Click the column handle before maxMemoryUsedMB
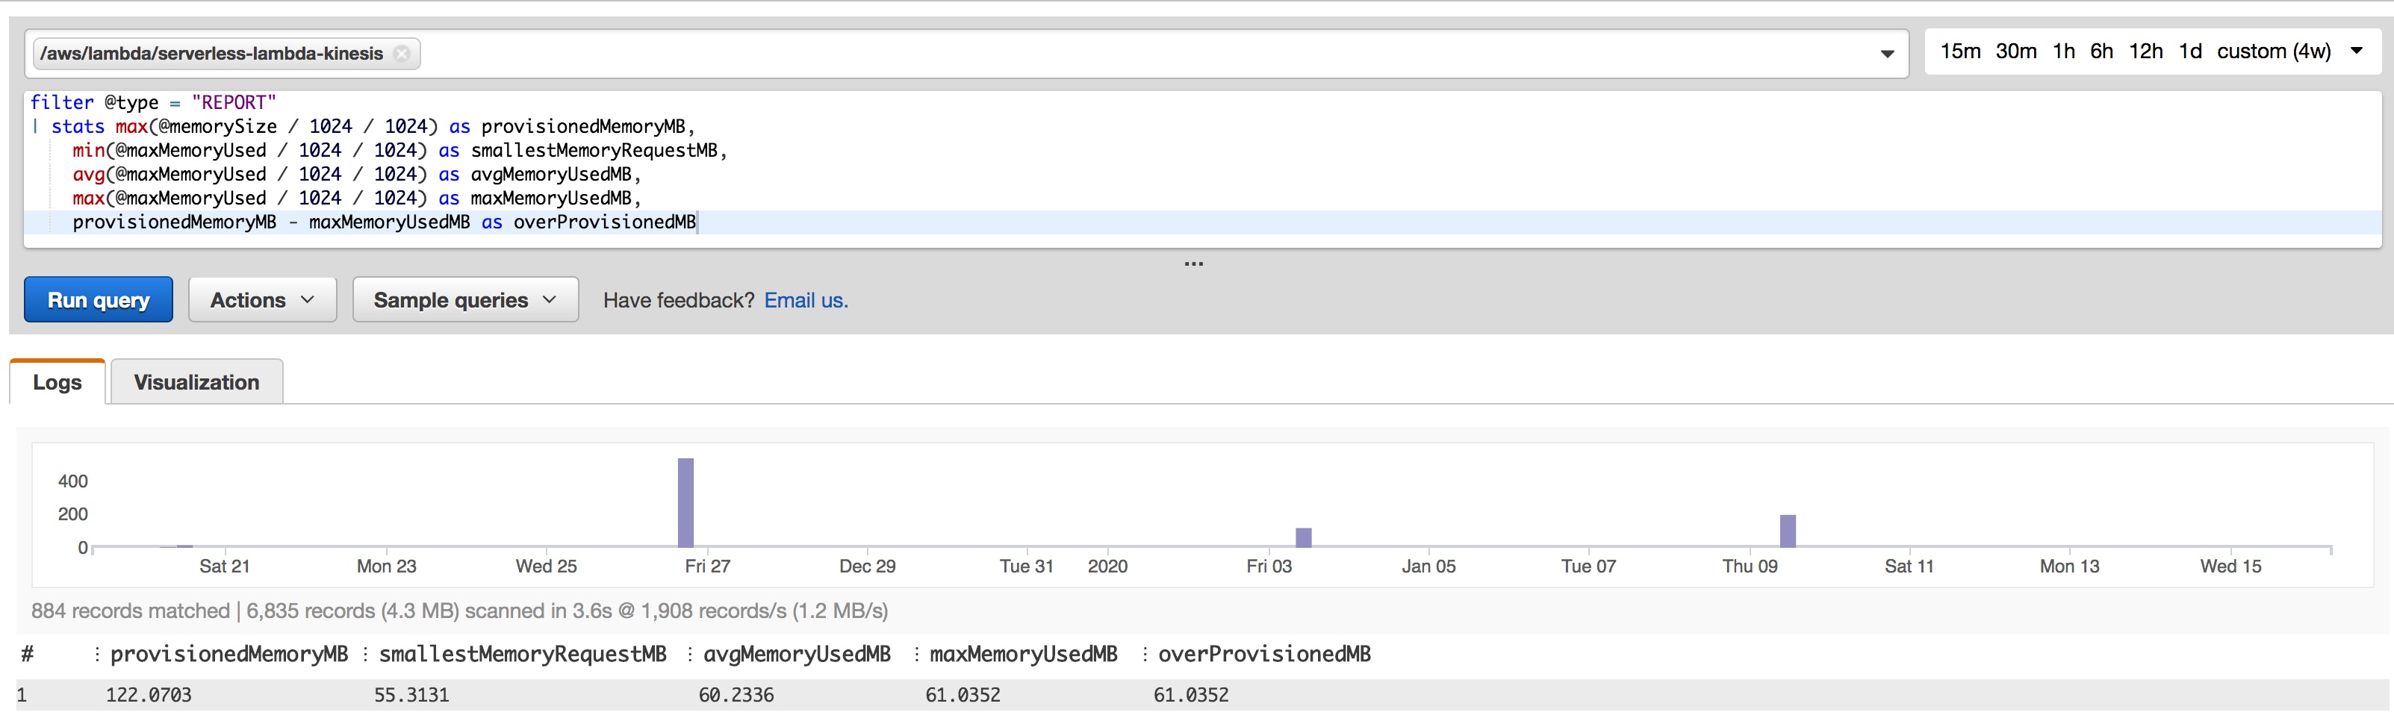The height and width of the screenshot is (724, 2394). click(916, 655)
